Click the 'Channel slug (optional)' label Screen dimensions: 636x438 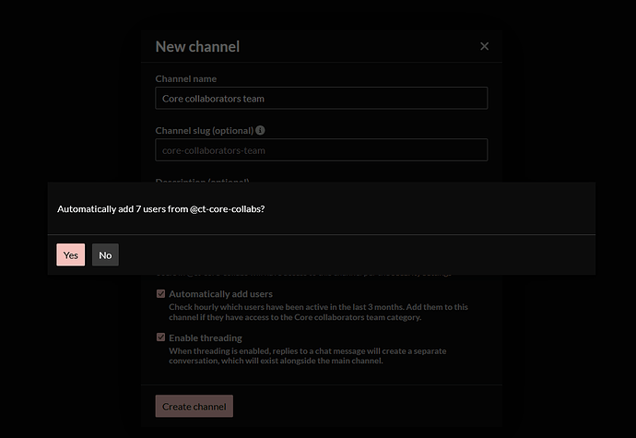[x=205, y=131]
